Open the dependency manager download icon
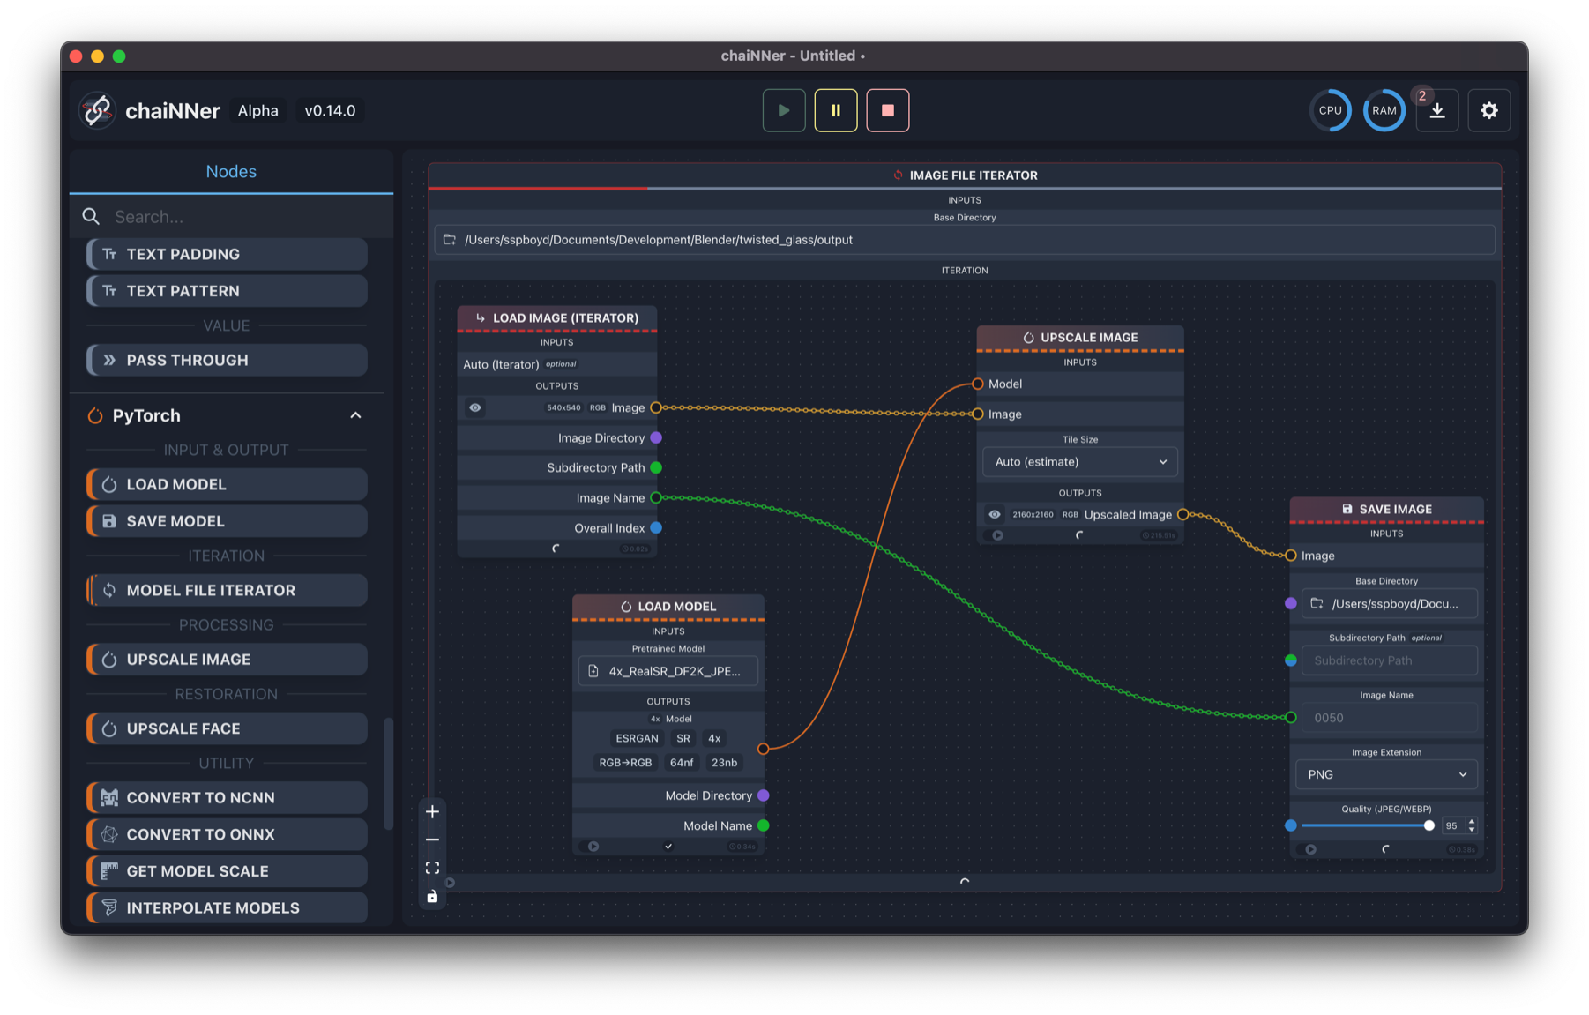This screenshot has height=1015, width=1589. [1436, 111]
